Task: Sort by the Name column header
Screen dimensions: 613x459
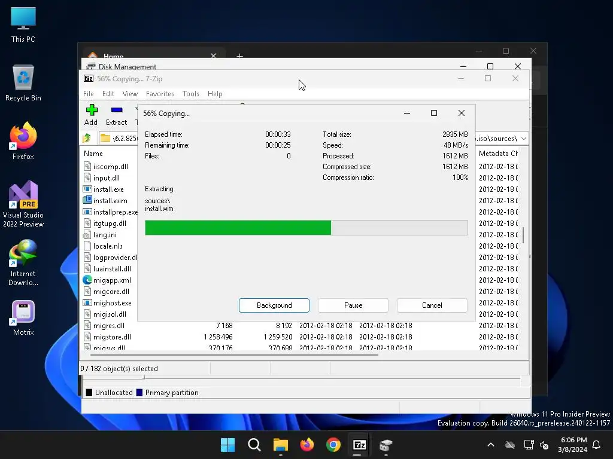Action: point(93,154)
